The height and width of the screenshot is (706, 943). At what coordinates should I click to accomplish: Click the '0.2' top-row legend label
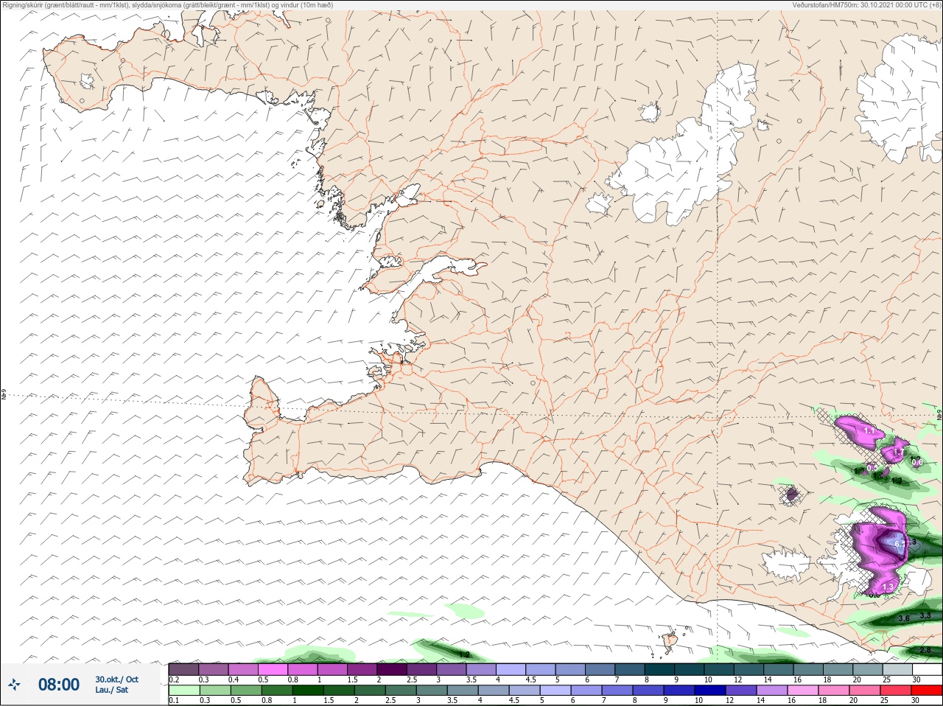pyautogui.click(x=174, y=679)
